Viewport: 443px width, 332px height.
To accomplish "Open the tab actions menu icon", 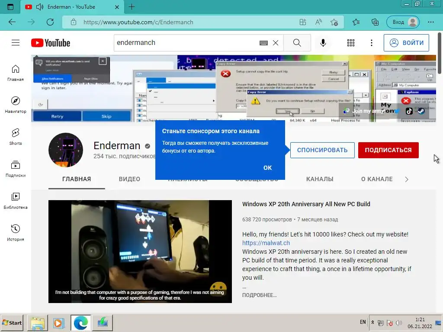I will 10,7.
